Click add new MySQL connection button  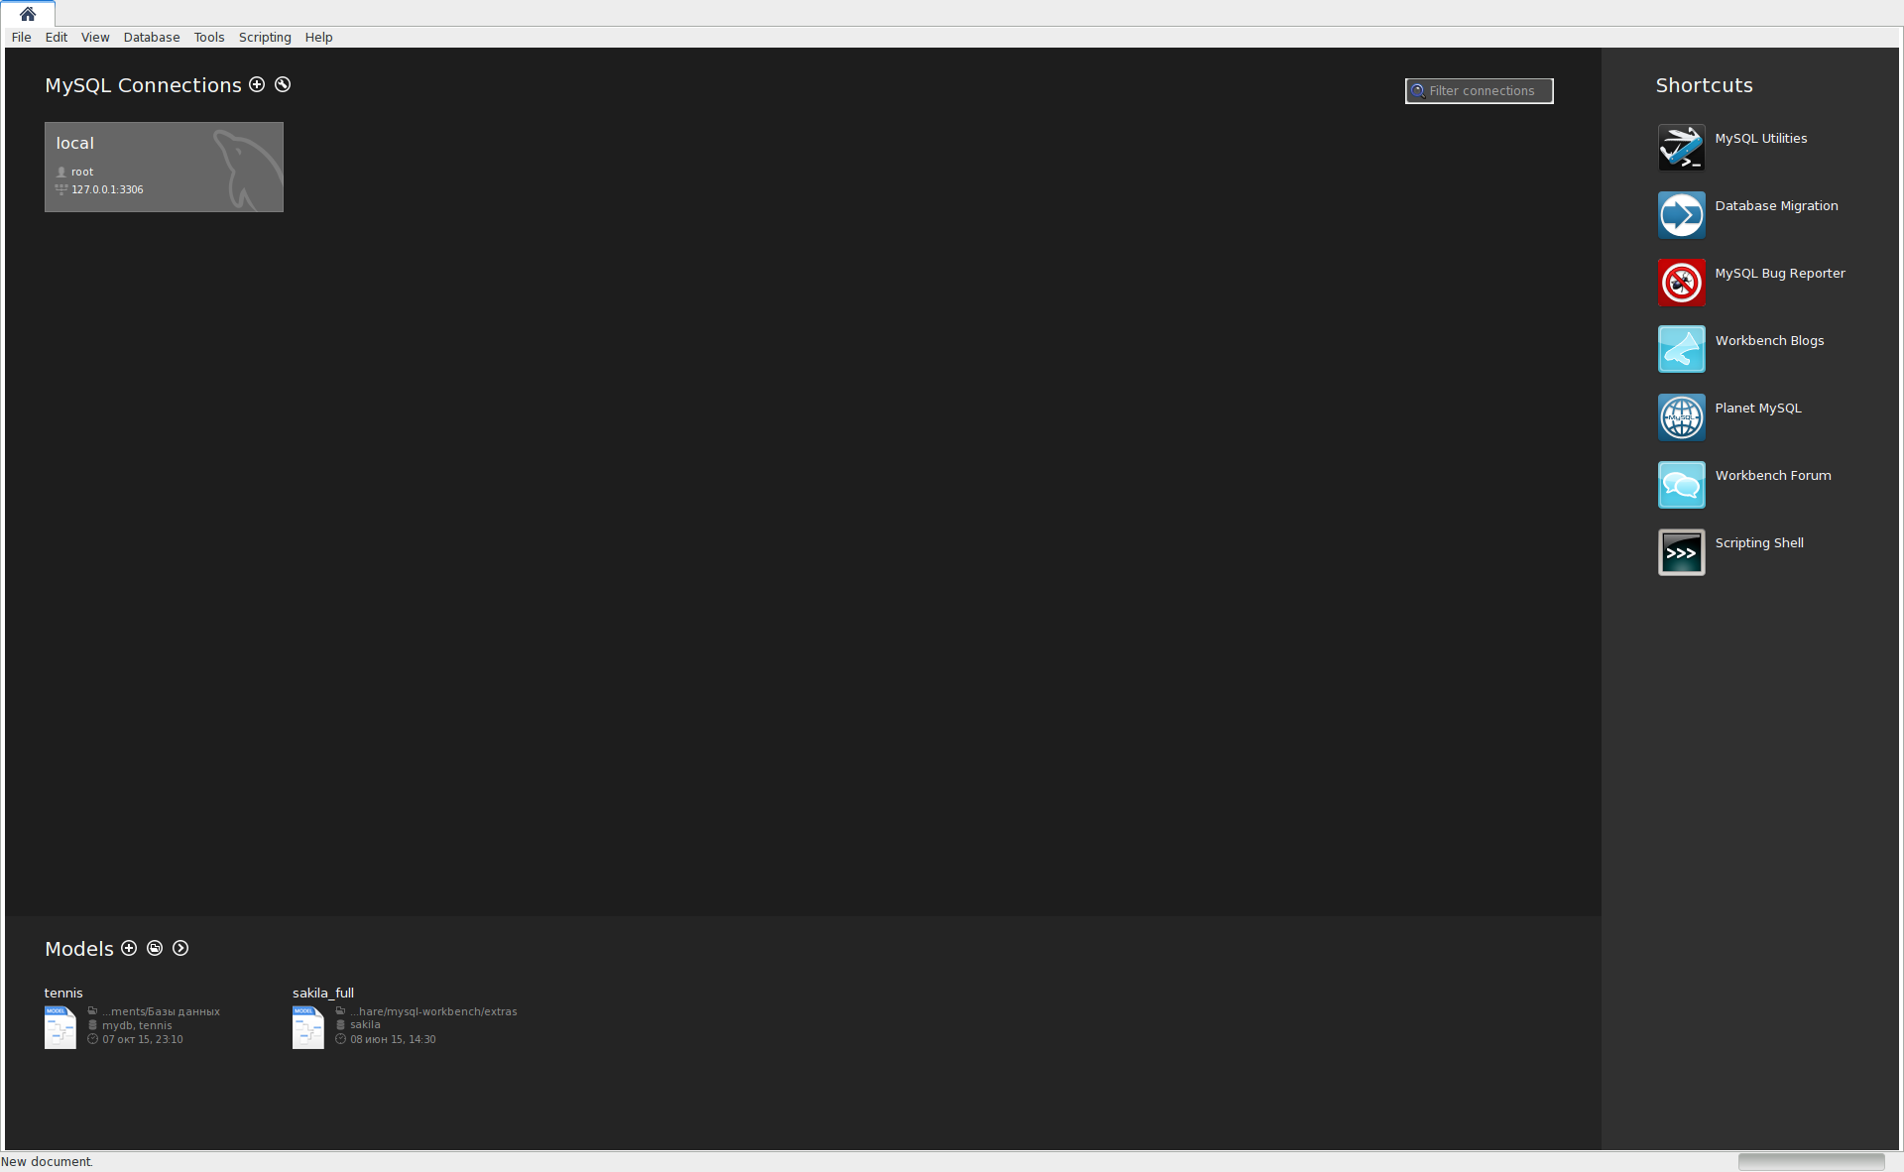point(257,84)
